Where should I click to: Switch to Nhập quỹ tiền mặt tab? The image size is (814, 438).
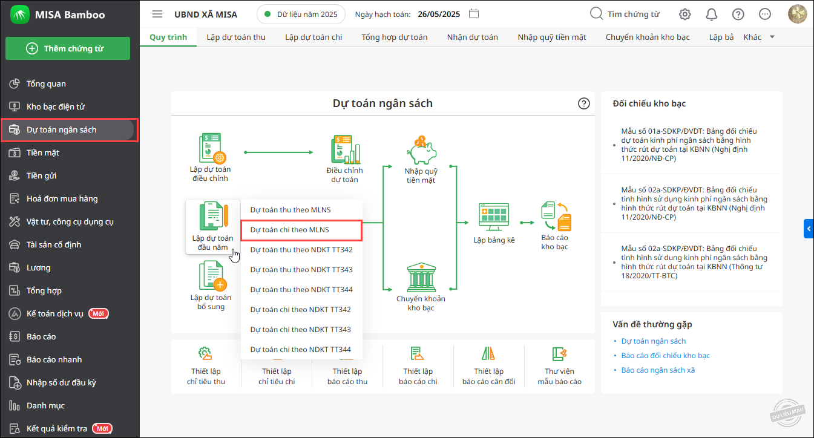coord(552,37)
